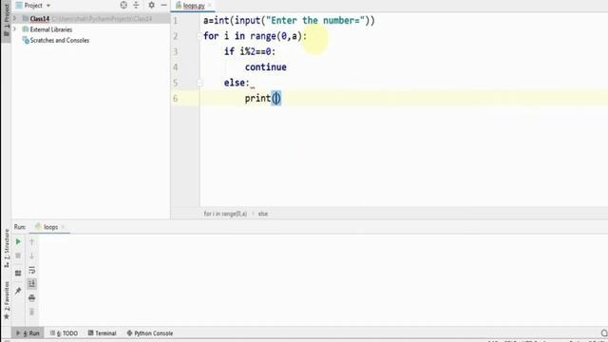Click line number 1 in gutter
The height and width of the screenshot is (342, 608).
pos(175,21)
